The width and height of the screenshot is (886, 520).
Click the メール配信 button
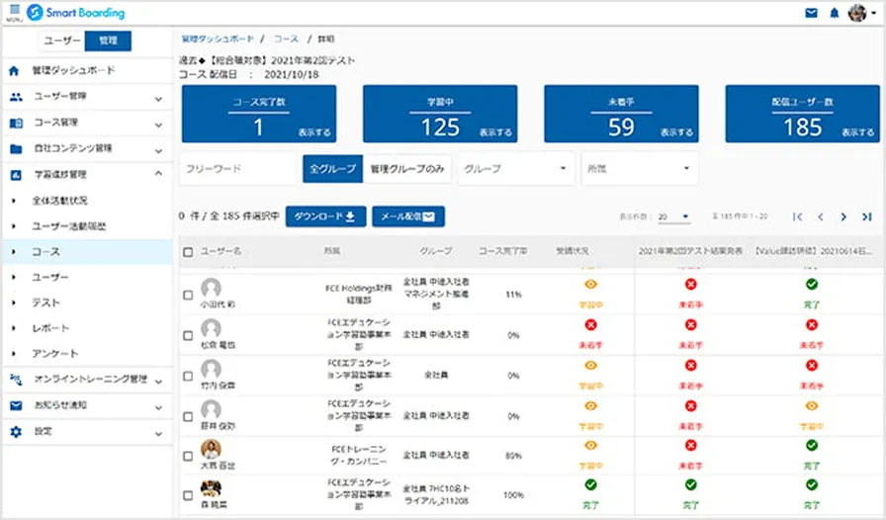click(408, 217)
